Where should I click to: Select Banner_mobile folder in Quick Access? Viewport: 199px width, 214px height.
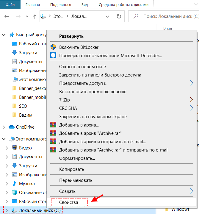[32, 97]
